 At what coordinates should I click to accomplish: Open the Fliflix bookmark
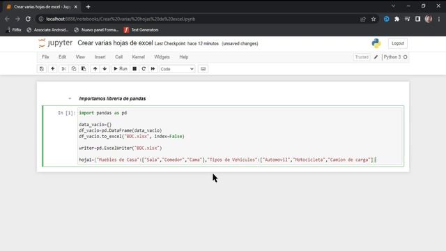point(14,30)
